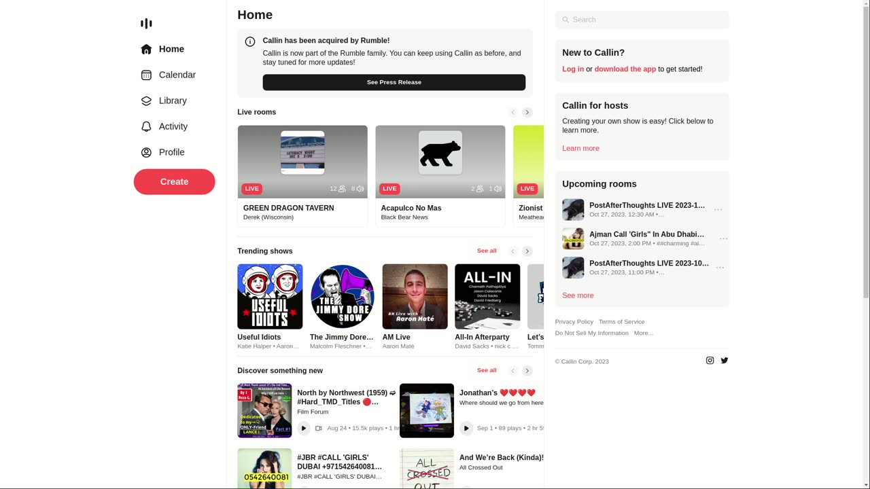
Task: Play Jonathan's episode
Action: pyautogui.click(x=466, y=428)
